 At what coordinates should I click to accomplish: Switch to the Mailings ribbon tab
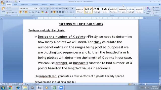pyautogui.click(x=44, y=4)
